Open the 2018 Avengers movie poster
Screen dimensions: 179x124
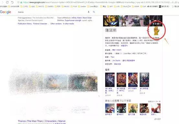121,80
